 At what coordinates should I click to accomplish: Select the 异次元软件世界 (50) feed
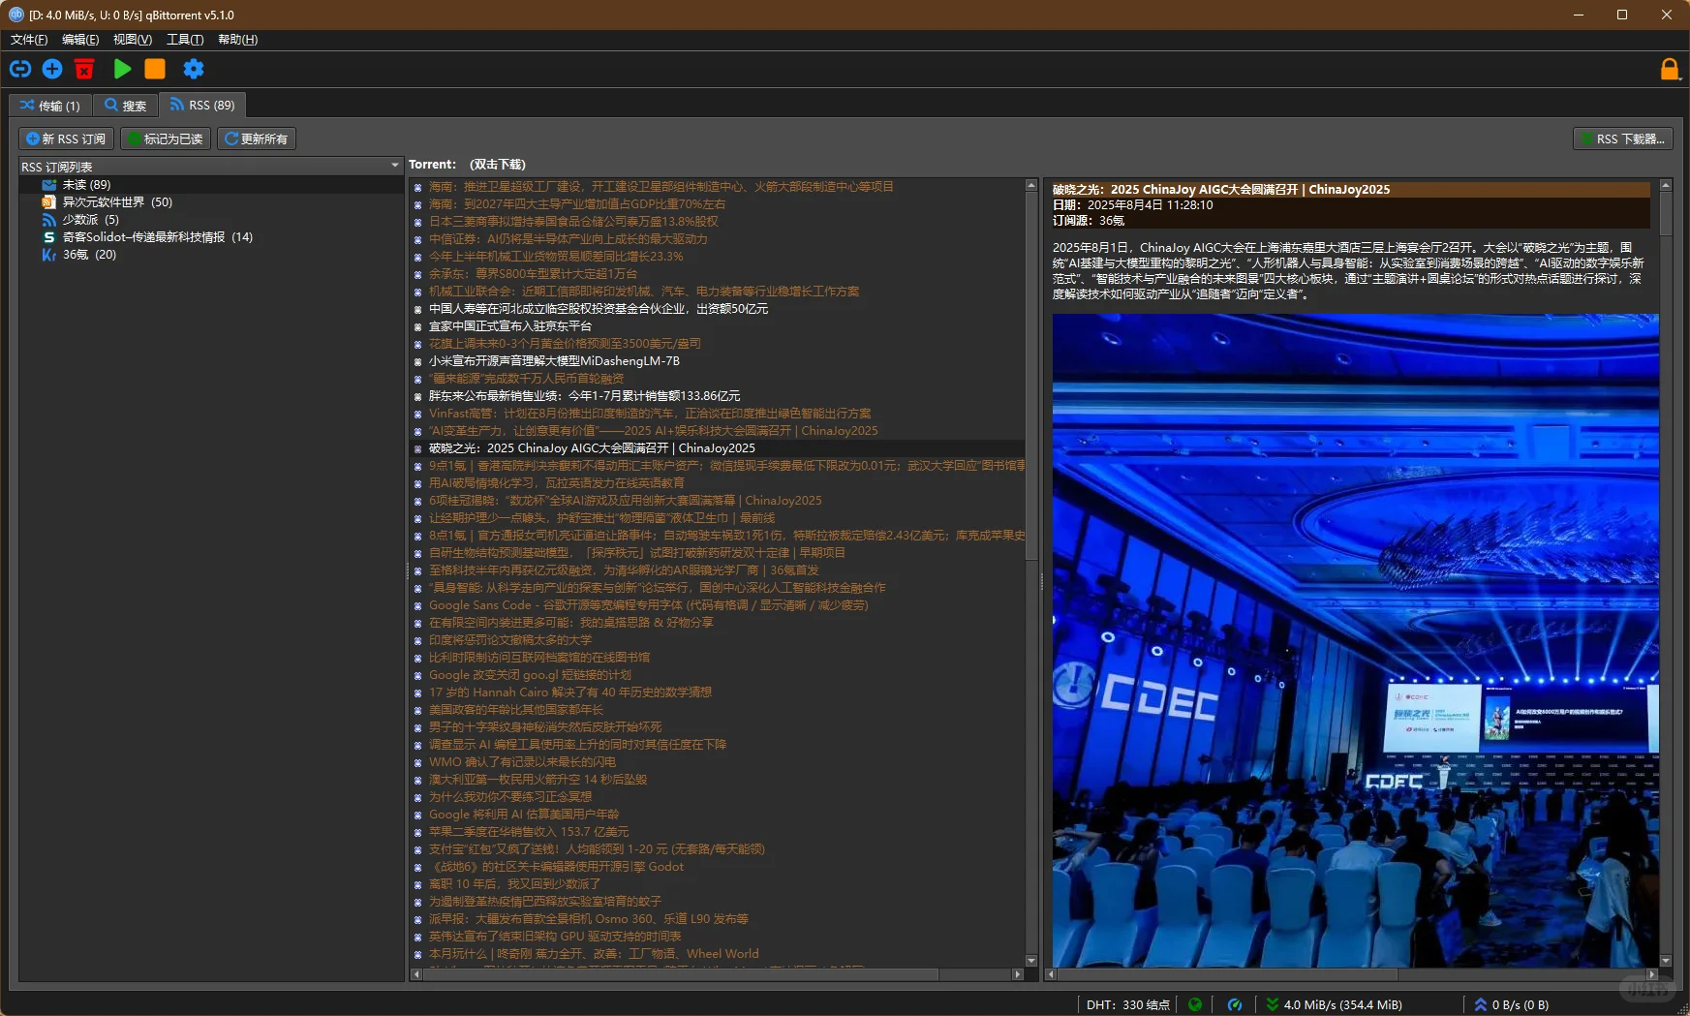coord(211,202)
